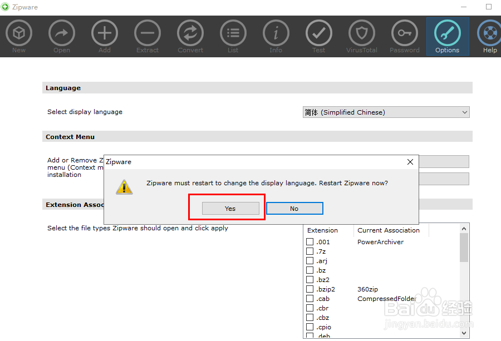Screen dimensions: 501x341
Task: Click the Zipware logo in title bar
Action: (5, 7)
